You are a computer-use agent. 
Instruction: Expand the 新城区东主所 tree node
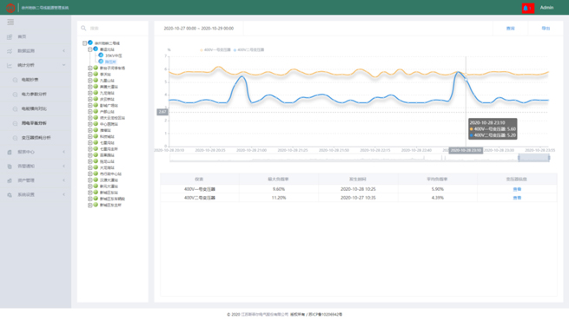[90, 206]
